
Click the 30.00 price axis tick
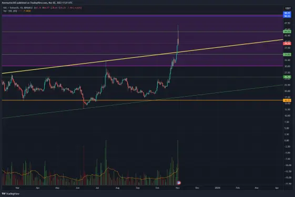coord(287,66)
